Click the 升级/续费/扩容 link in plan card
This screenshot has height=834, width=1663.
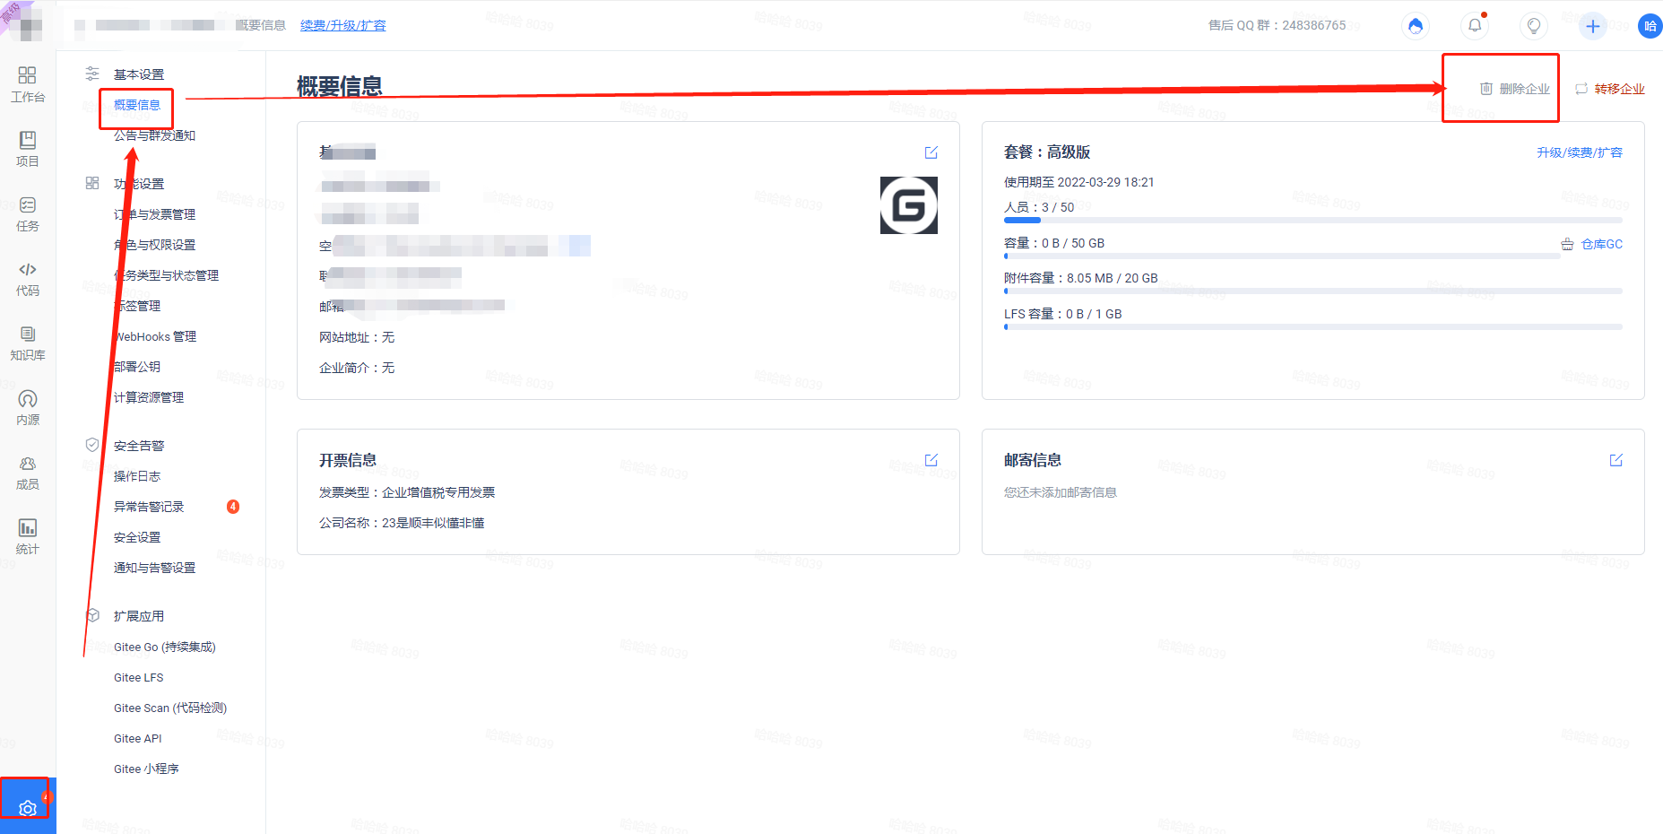pyautogui.click(x=1580, y=152)
